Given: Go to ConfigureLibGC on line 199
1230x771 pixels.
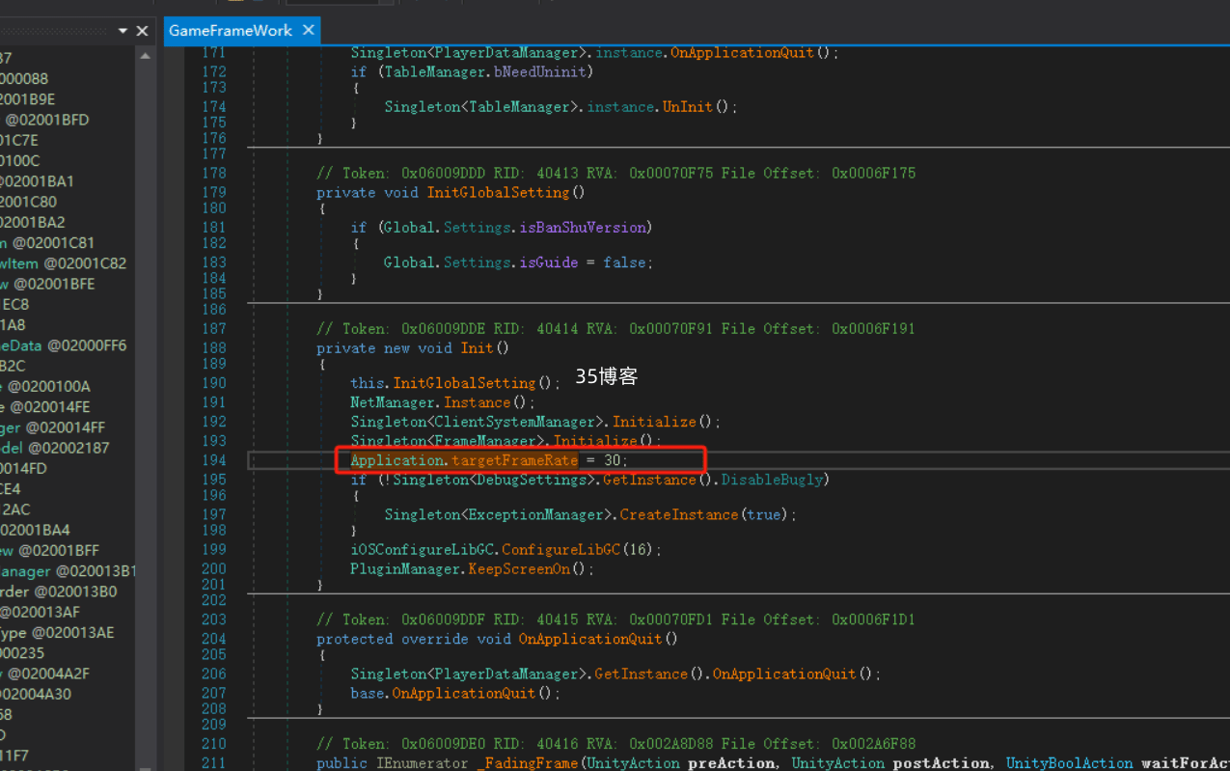Looking at the screenshot, I should tap(560, 549).
